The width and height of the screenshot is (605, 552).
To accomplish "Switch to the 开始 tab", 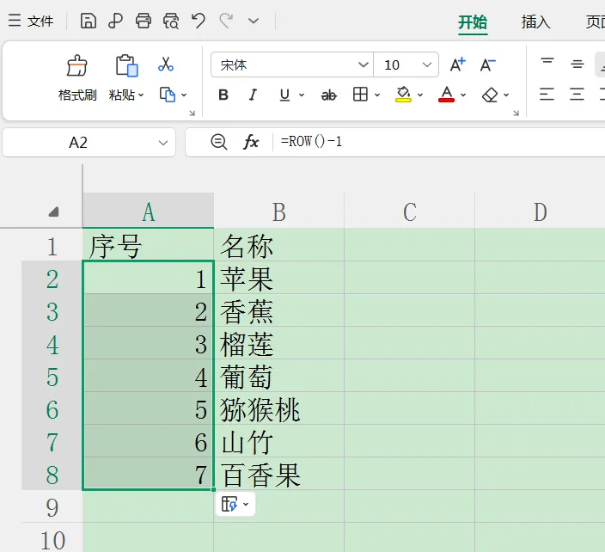I will 473,22.
